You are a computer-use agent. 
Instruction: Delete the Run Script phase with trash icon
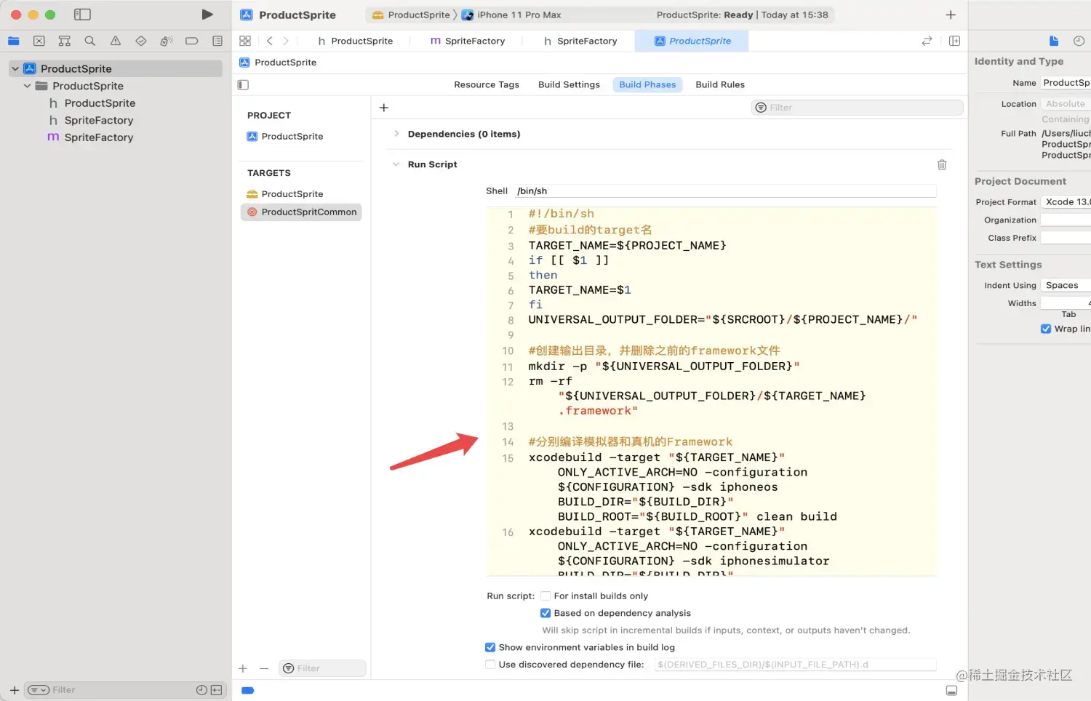click(x=942, y=164)
